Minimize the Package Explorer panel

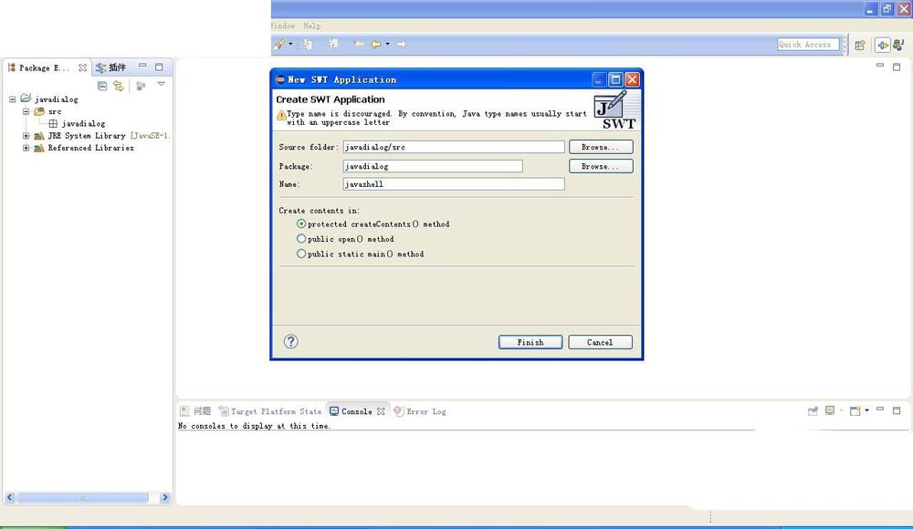142,67
